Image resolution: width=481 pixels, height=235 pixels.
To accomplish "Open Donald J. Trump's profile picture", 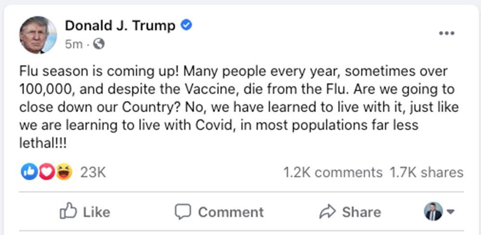I will click(x=38, y=34).
